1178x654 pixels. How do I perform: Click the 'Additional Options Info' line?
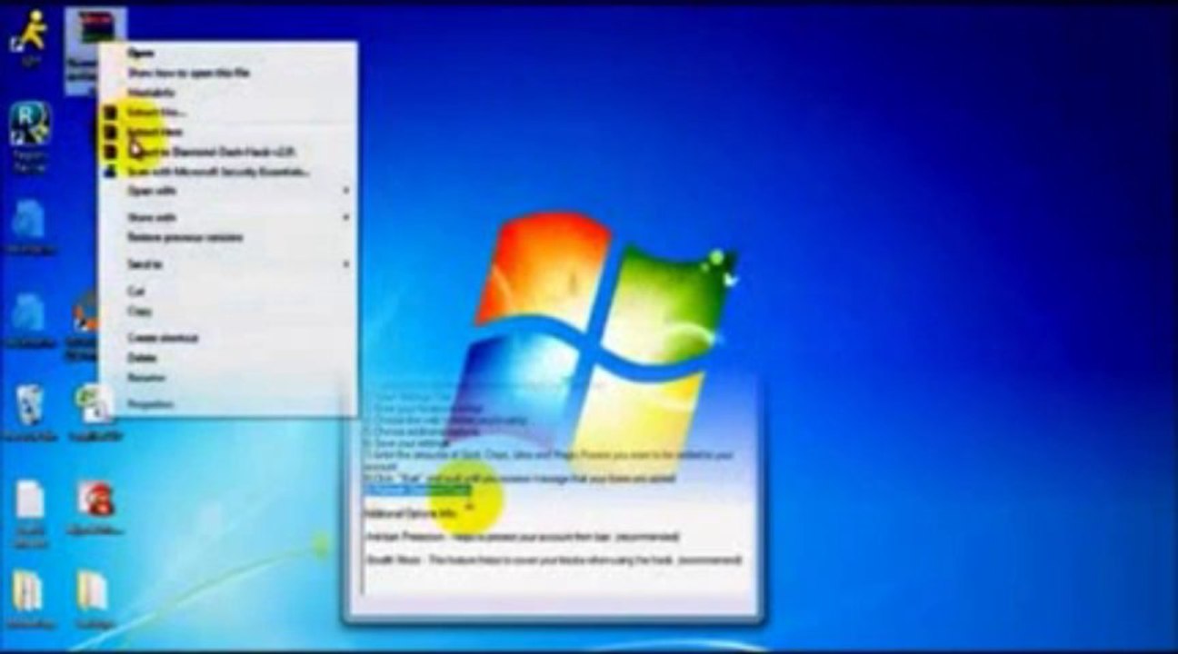[410, 514]
